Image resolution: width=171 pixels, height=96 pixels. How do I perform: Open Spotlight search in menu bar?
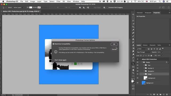coord(160,1)
